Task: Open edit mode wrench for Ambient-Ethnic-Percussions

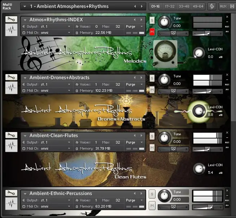Action: click(x=11, y=193)
